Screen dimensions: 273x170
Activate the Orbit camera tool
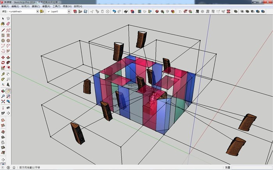pyautogui.click(x=3, y=90)
